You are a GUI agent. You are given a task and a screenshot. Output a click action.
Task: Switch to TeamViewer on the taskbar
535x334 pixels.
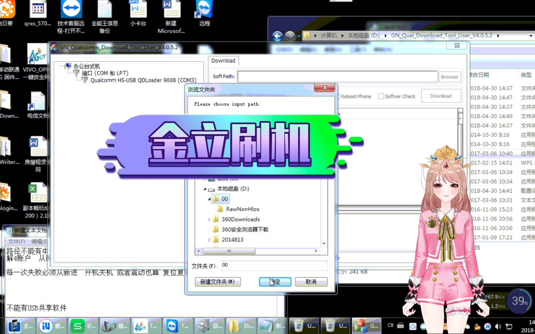[x=178, y=326]
